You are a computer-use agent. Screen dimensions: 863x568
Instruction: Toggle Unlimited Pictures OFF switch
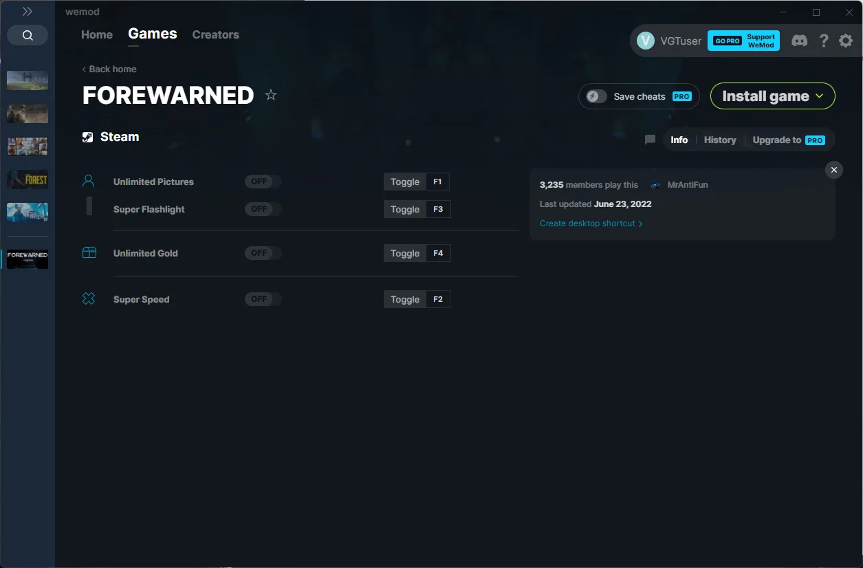click(x=263, y=182)
